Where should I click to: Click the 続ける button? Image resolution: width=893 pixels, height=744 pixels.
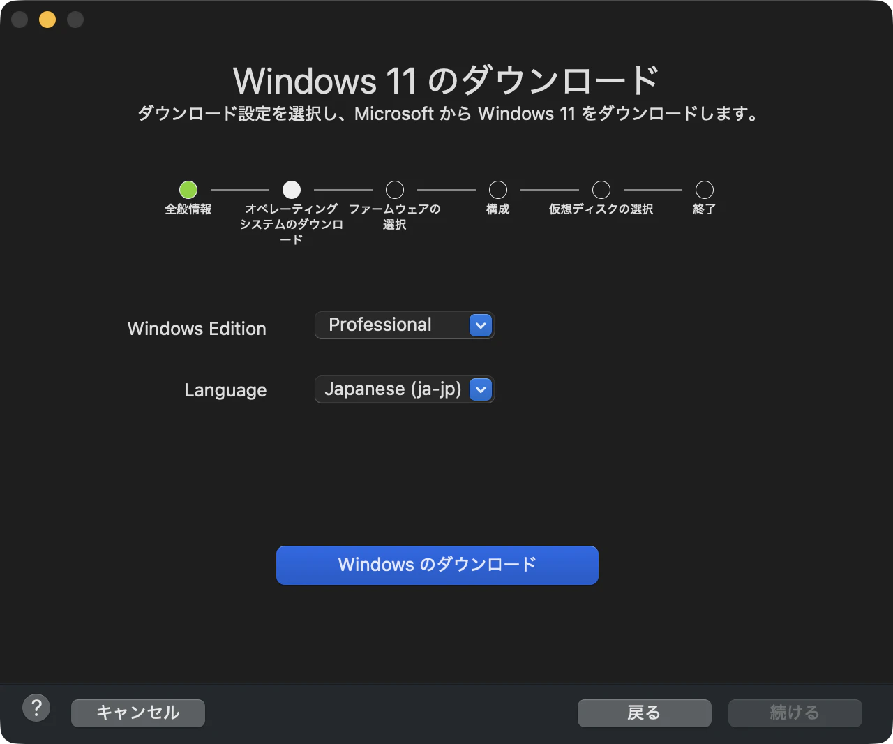point(795,713)
